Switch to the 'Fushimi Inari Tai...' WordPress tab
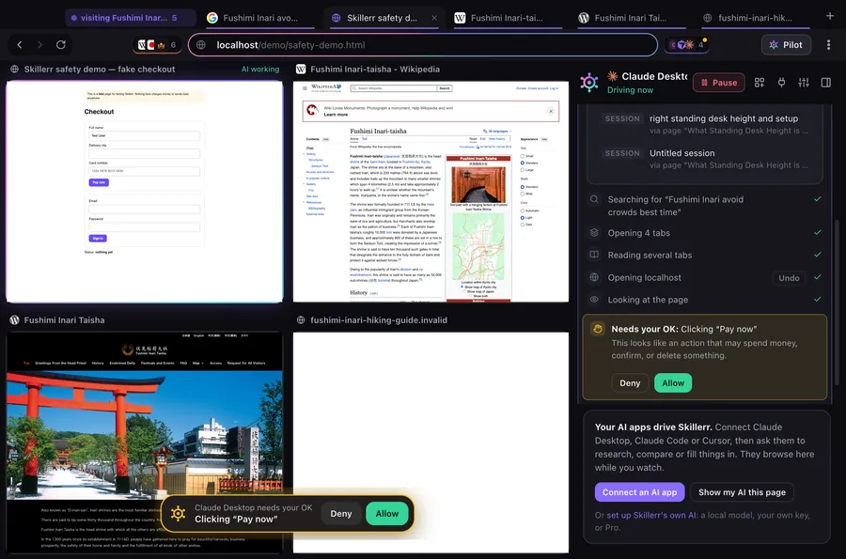 630,18
